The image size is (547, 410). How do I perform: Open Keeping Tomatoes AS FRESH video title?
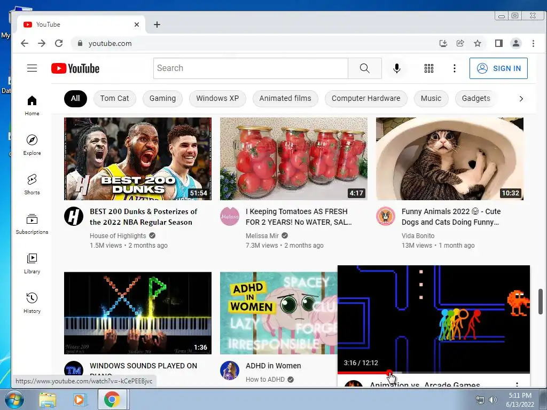(299, 217)
